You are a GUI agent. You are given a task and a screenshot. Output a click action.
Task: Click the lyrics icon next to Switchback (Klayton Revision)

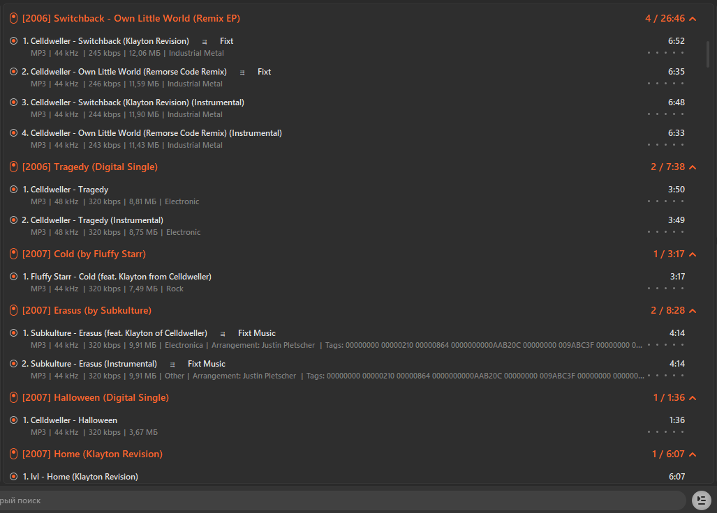click(x=204, y=42)
